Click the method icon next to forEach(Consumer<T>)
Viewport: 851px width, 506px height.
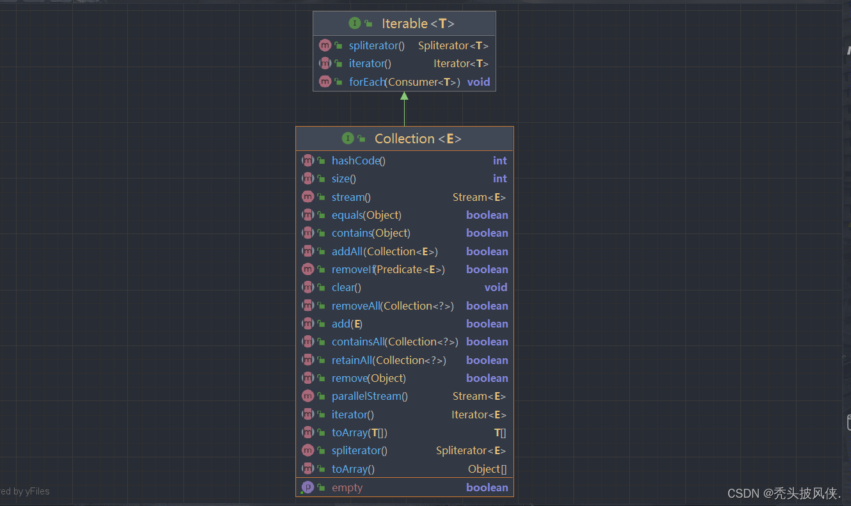tap(325, 82)
